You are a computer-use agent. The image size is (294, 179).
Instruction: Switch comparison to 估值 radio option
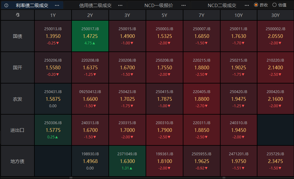(274, 5)
